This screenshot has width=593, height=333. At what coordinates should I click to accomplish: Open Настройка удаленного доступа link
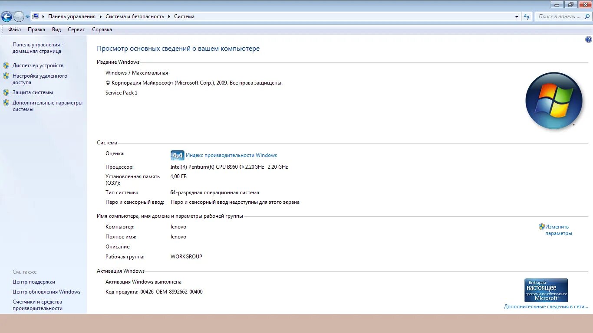pyautogui.click(x=40, y=79)
